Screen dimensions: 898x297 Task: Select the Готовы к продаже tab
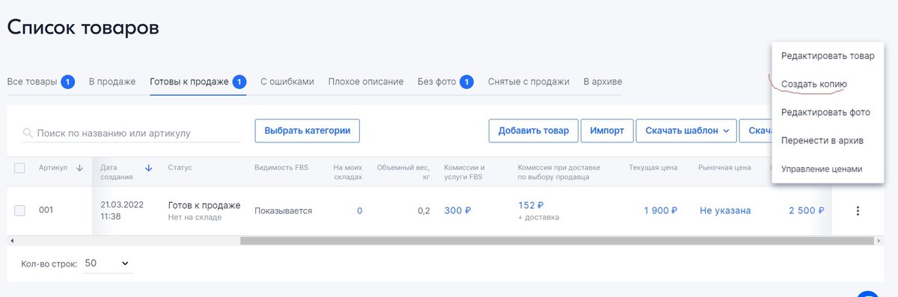click(198, 81)
